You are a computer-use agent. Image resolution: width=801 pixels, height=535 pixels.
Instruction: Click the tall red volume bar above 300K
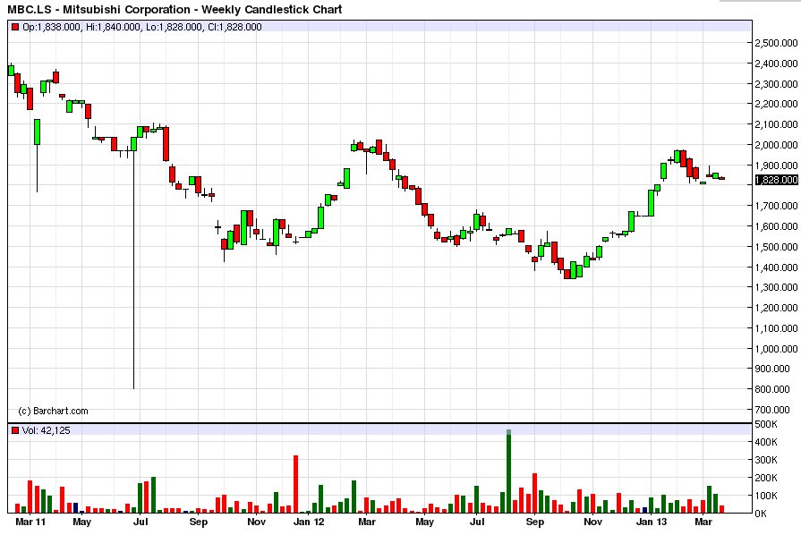tap(295, 485)
